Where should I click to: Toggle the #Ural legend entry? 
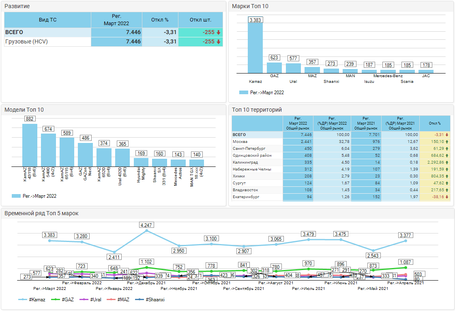click(91, 300)
